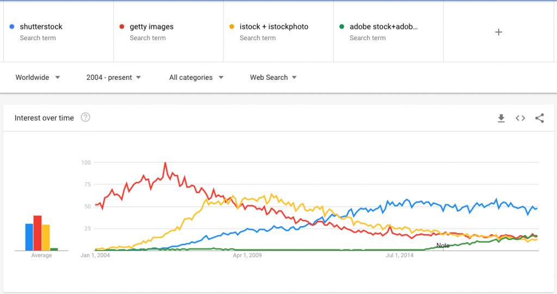The height and width of the screenshot is (294, 557).
Task: Add a comparison term with plus icon
Action: pyautogui.click(x=499, y=32)
